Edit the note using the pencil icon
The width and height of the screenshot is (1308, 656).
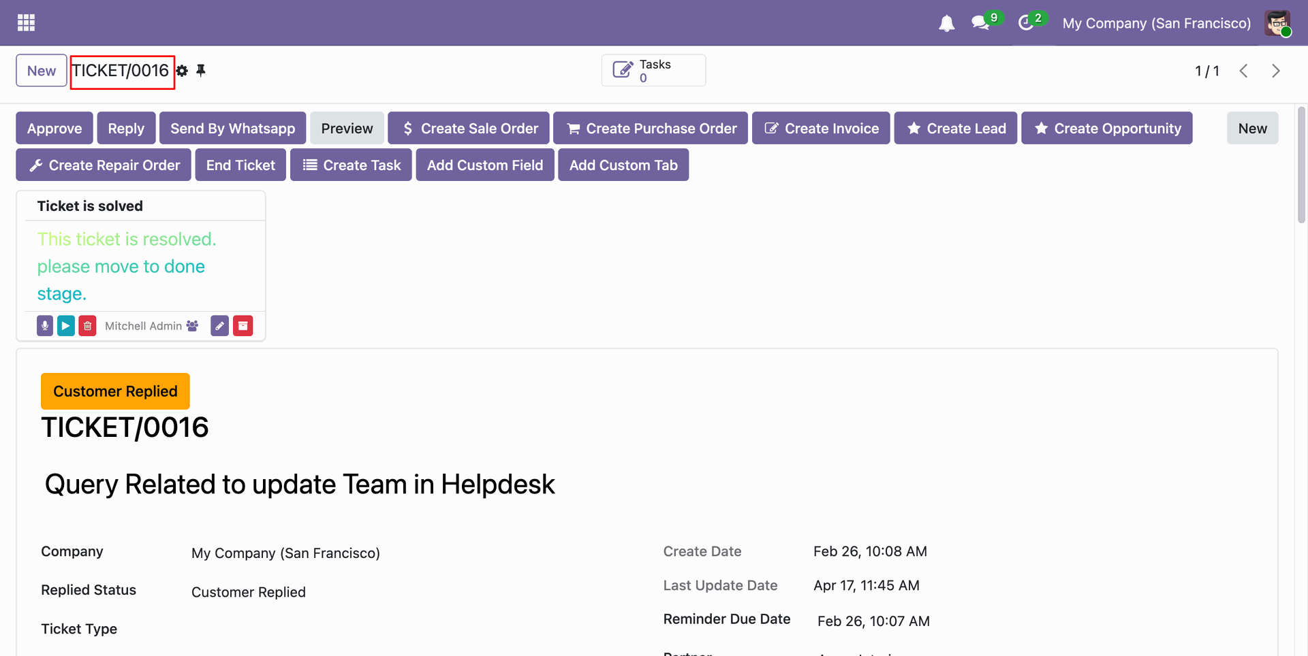tap(219, 326)
